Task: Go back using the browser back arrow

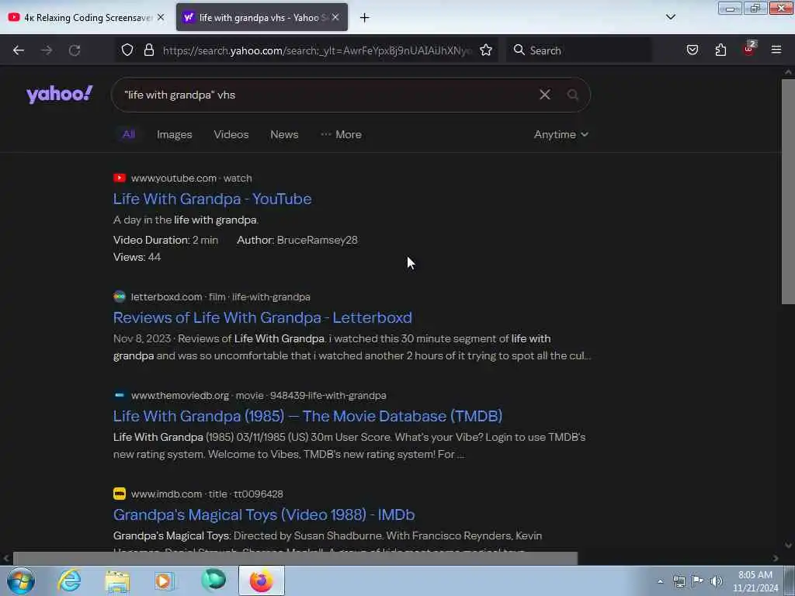Action: coord(19,50)
